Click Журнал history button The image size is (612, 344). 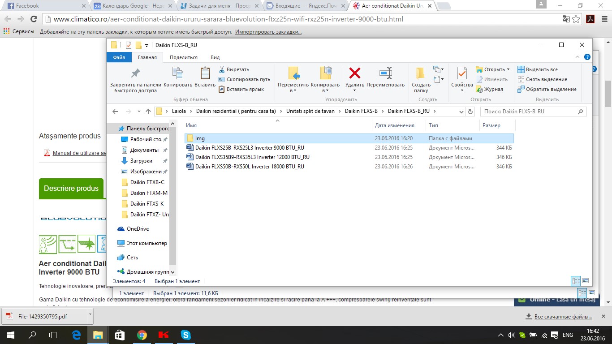pos(490,89)
